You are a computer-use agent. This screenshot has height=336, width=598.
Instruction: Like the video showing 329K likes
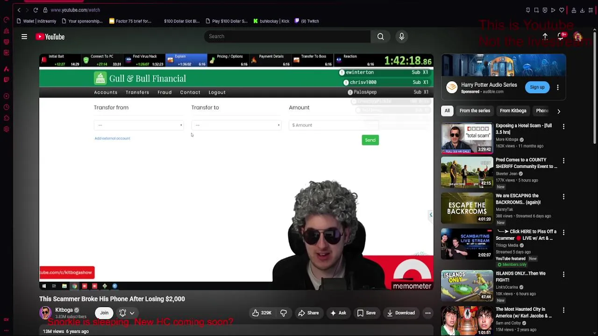(x=262, y=313)
